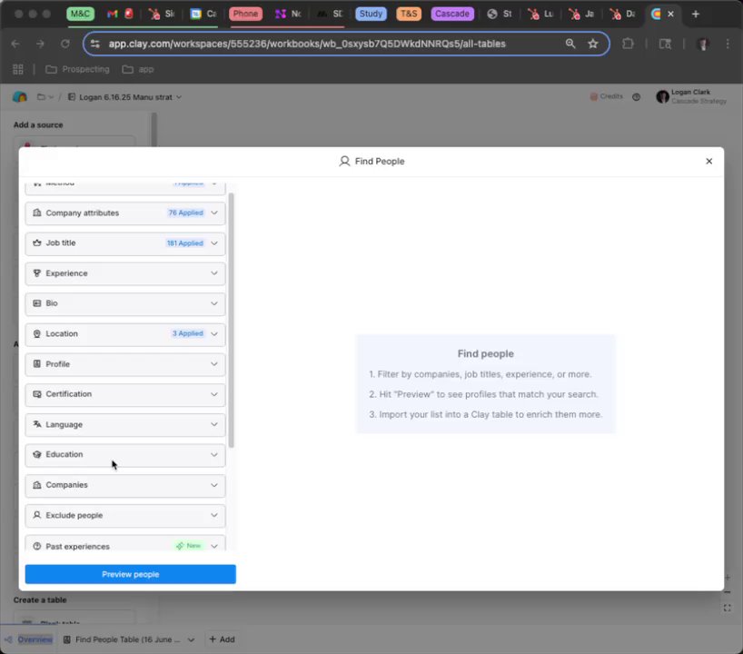Bookmark this page with the star

pyautogui.click(x=593, y=44)
